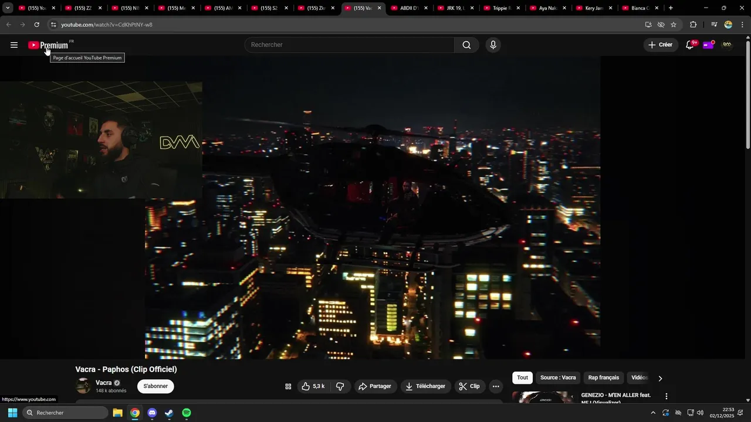Viewport: 751px width, 422px height.
Task: Click the Télécharger download button
Action: [x=425, y=386]
